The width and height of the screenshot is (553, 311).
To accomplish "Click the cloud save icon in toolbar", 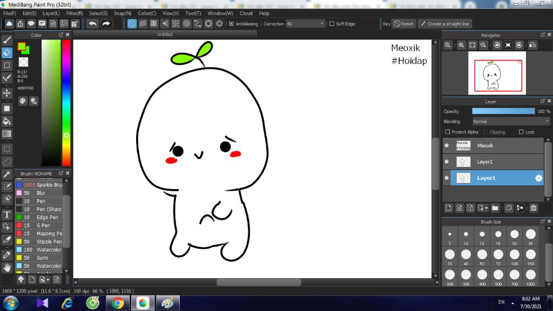I will [x=9, y=24].
